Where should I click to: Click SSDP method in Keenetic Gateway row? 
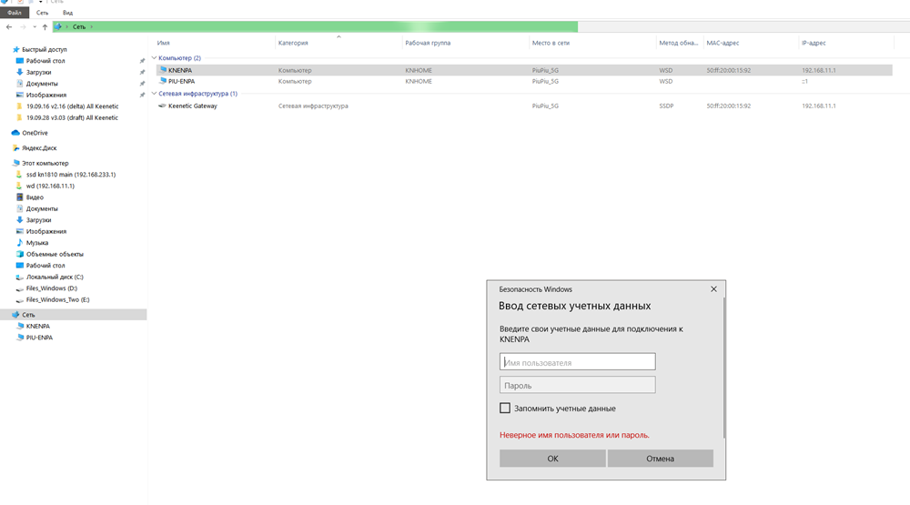point(666,106)
